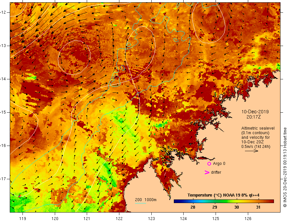The width and height of the screenshot is (287, 222).
Task: Click the "Altimetric sealevel" label
Action: [258, 128]
